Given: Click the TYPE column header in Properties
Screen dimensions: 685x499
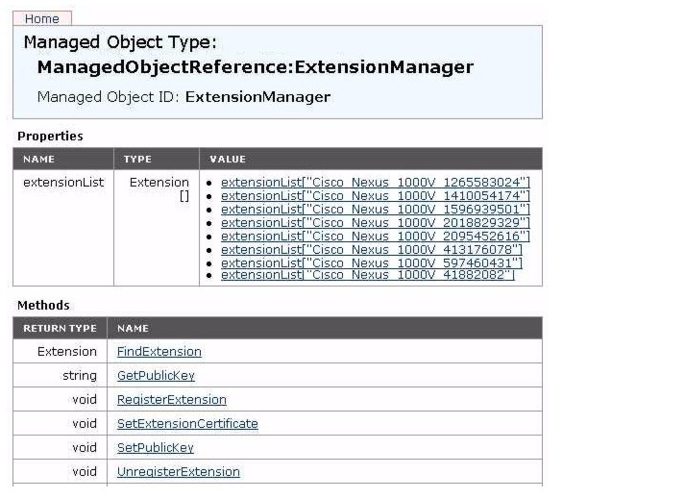Looking at the screenshot, I should [x=157, y=159].
